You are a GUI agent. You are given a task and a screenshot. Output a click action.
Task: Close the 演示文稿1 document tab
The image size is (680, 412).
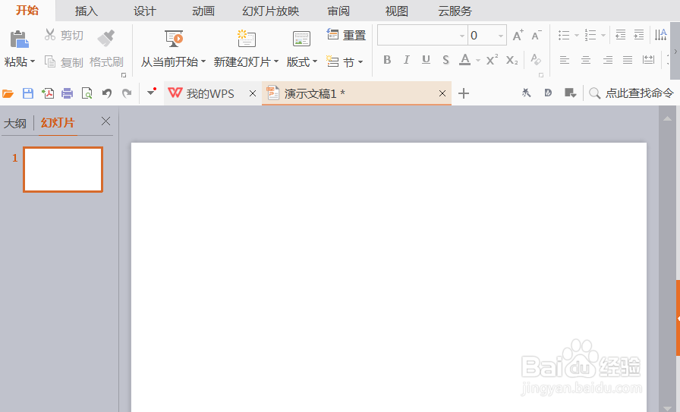[x=442, y=93]
